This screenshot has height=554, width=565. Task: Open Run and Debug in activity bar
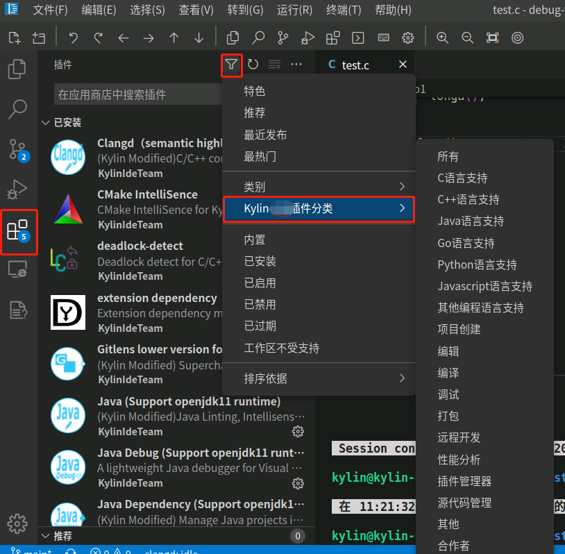coord(17,188)
